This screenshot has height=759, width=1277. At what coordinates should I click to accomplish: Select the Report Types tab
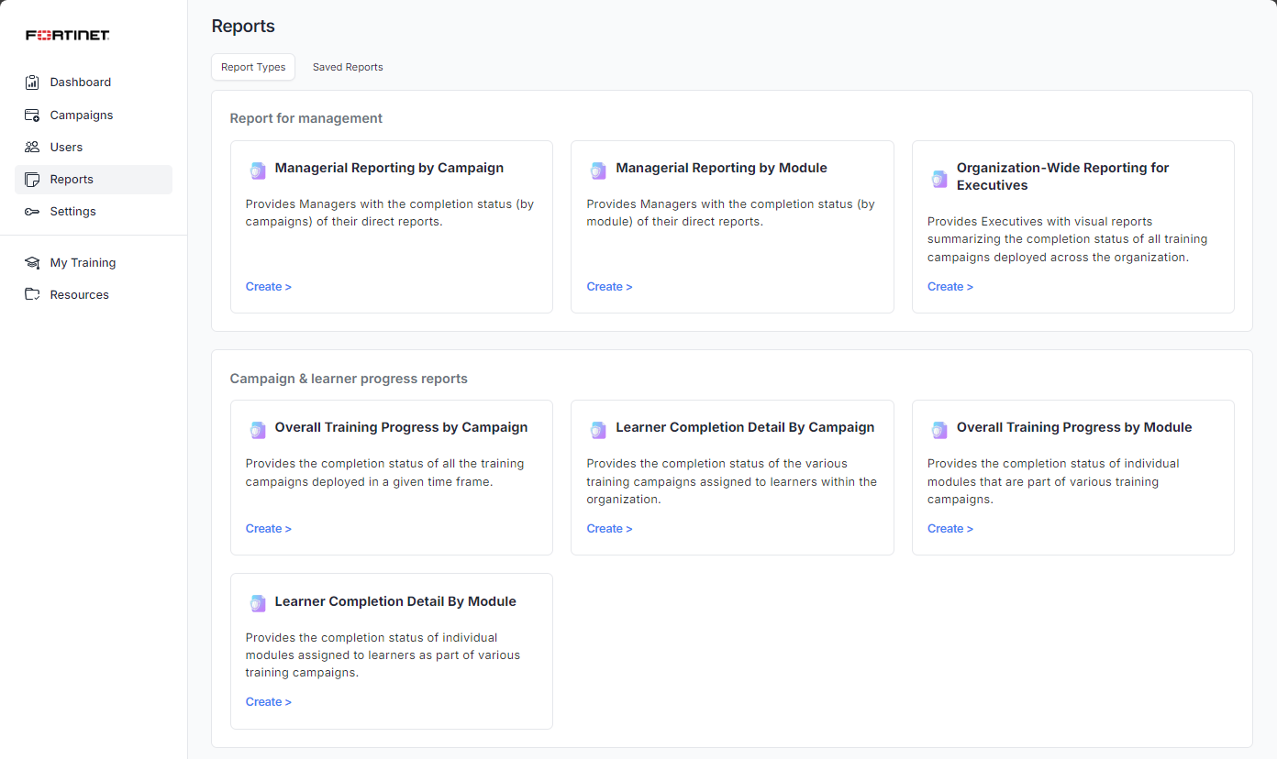pyautogui.click(x=253, y=67)
